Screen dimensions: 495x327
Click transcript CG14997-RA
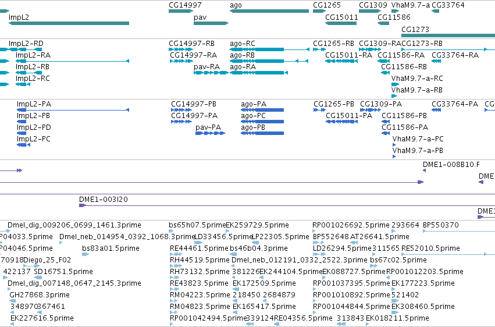click(194, 55)
